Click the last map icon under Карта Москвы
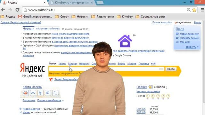Image resolution: width=205 pixels, height=115 pixels. 55,93
